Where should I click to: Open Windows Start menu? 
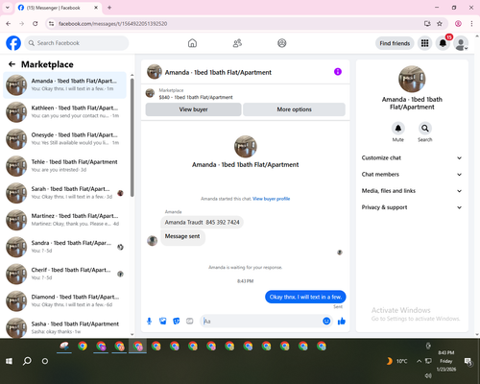pyautogui.click(x=9, y=361)
